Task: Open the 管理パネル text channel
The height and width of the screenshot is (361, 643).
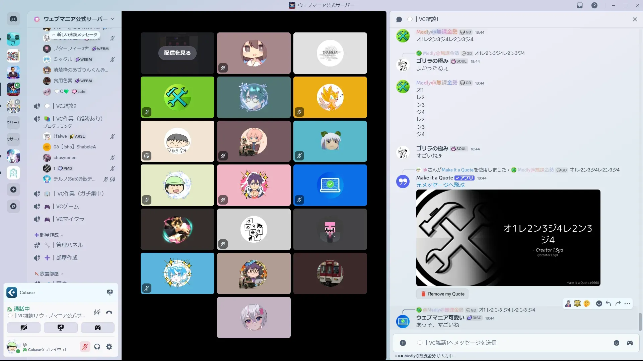Action: [69, 245]
